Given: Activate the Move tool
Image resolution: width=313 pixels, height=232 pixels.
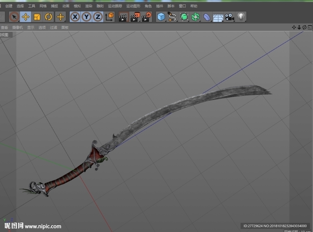Looking at the screenshot, I should tap(26, 17).
